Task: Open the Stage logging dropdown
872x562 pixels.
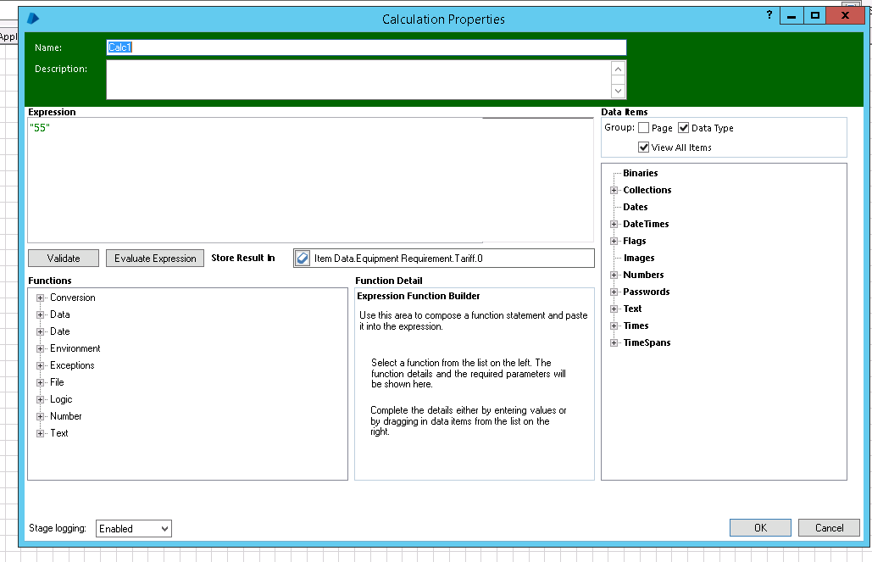Action: pos(134,529)
